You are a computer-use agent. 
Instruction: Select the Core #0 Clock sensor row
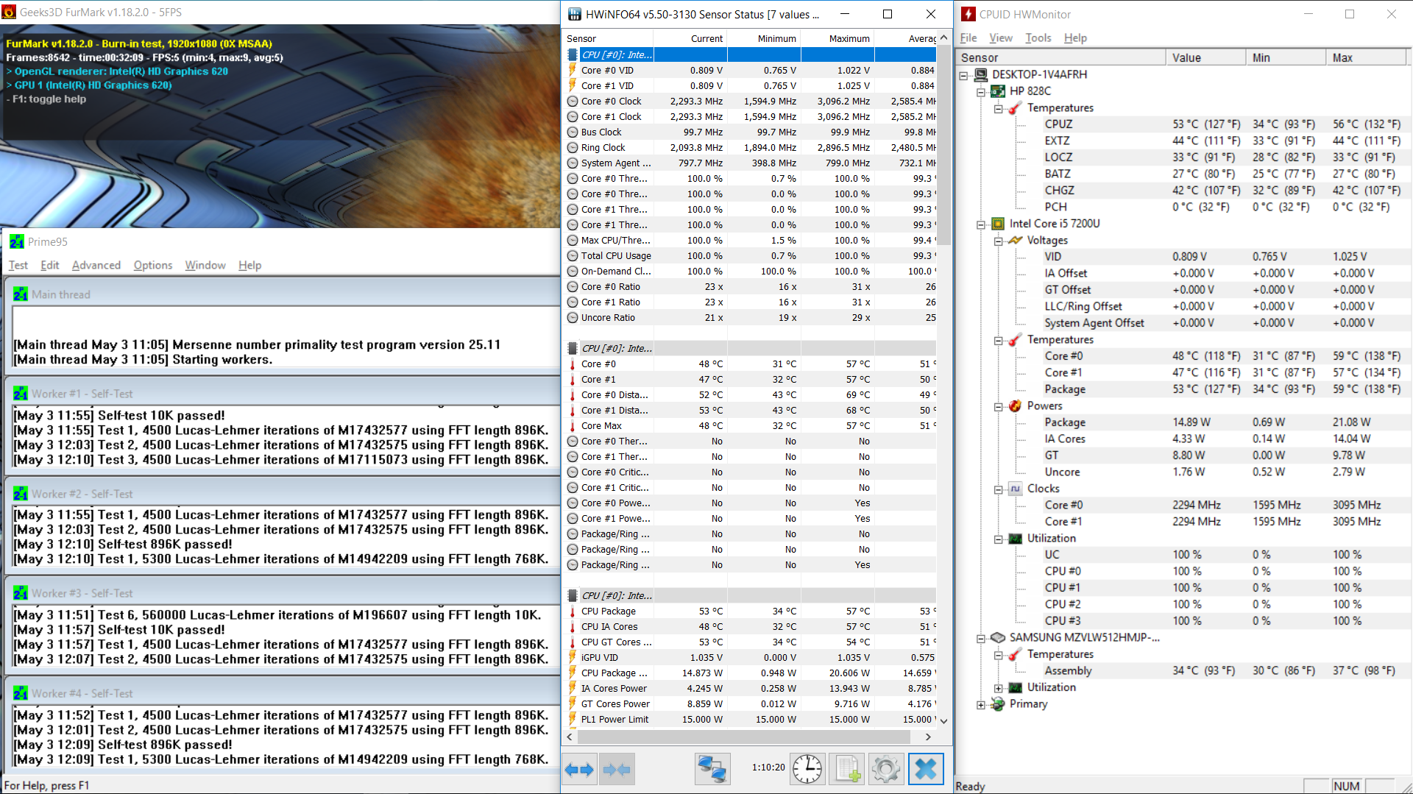(x=611, y=102)
